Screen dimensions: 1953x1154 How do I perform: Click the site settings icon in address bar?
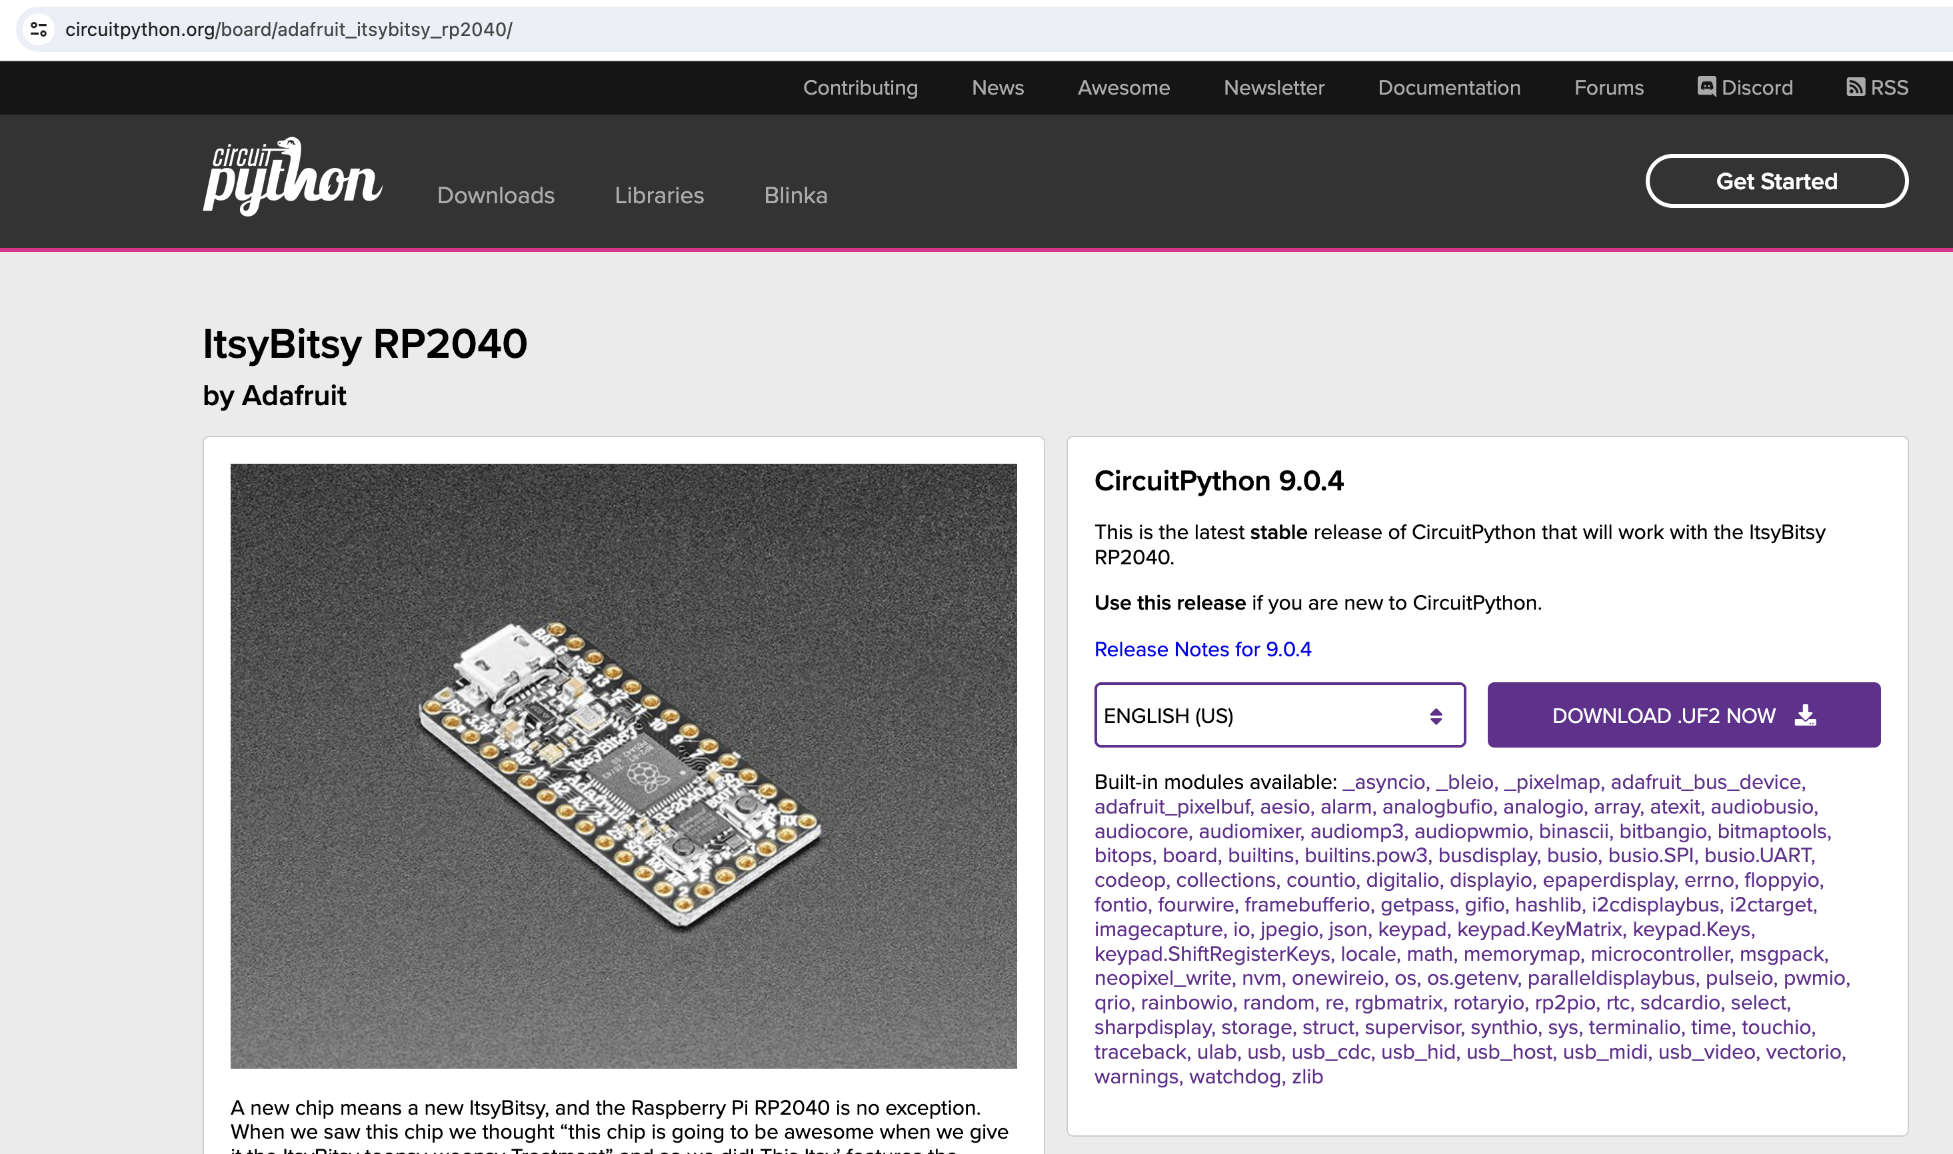(x=38, y=29)
